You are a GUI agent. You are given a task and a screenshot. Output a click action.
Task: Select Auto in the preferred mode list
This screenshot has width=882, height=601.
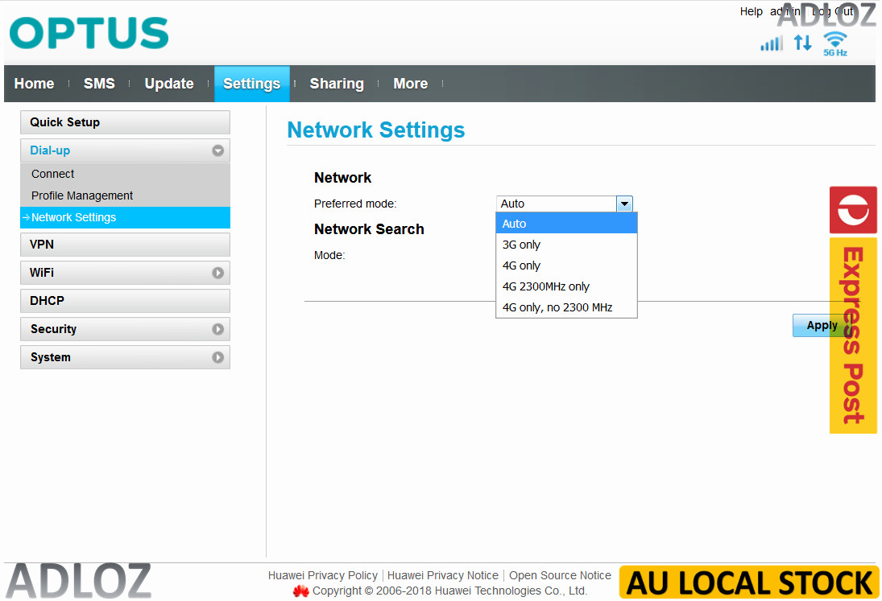pos(566,224)
